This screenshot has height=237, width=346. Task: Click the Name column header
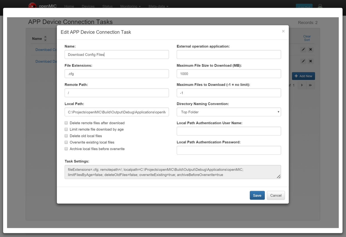(x=37, y=39)
